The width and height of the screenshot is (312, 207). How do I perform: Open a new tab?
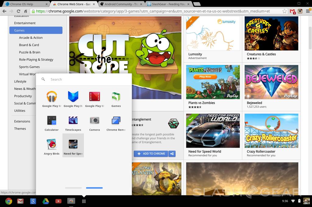[x=197, y=4]
